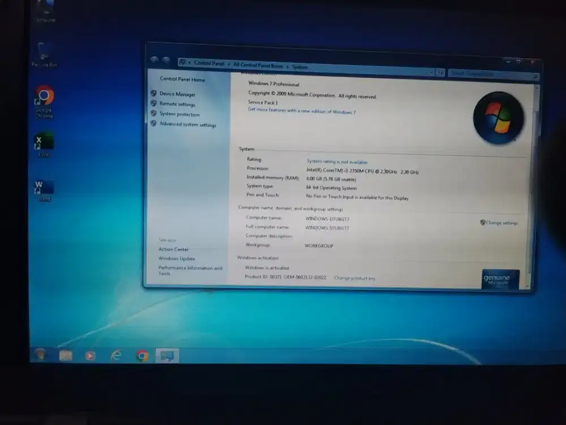Open the Remote settings link

(177, 104)
